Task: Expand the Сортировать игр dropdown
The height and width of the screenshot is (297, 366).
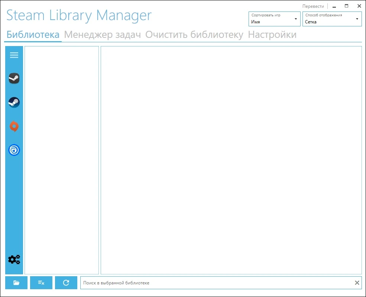Action: click(x=275, y=19)
